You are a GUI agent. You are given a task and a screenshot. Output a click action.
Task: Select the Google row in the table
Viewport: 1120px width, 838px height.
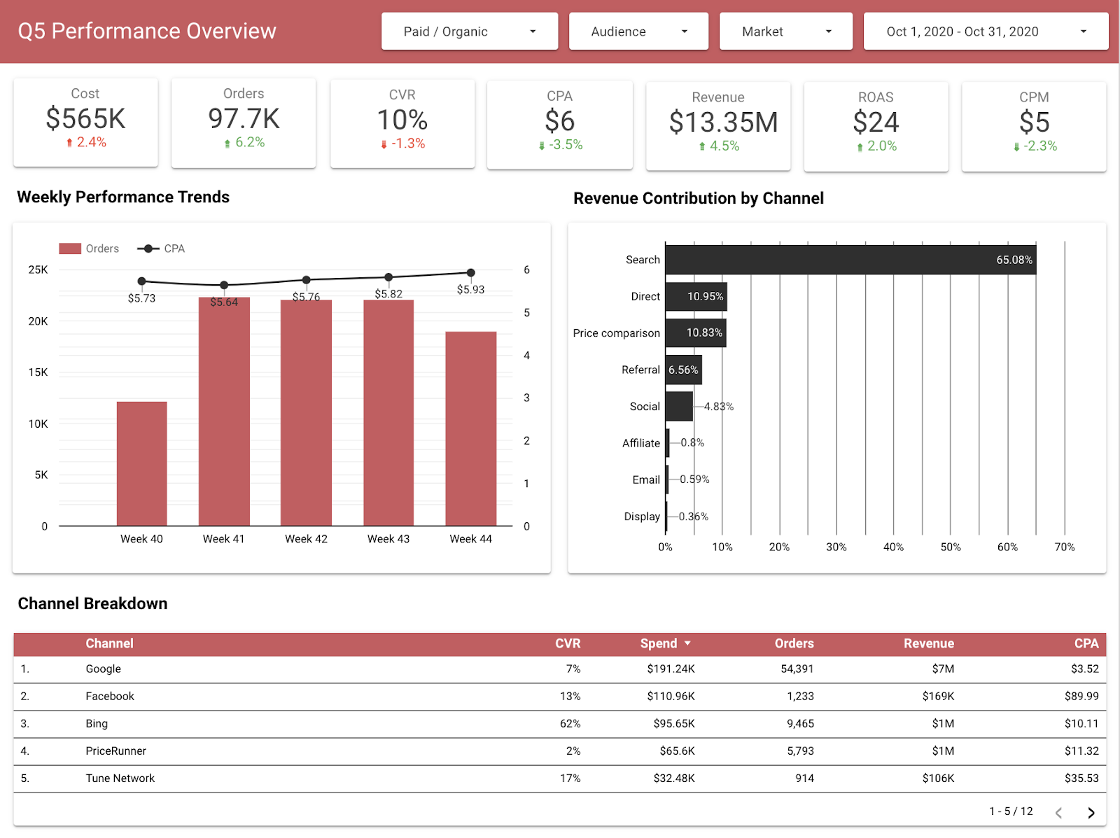pos(560,669)
